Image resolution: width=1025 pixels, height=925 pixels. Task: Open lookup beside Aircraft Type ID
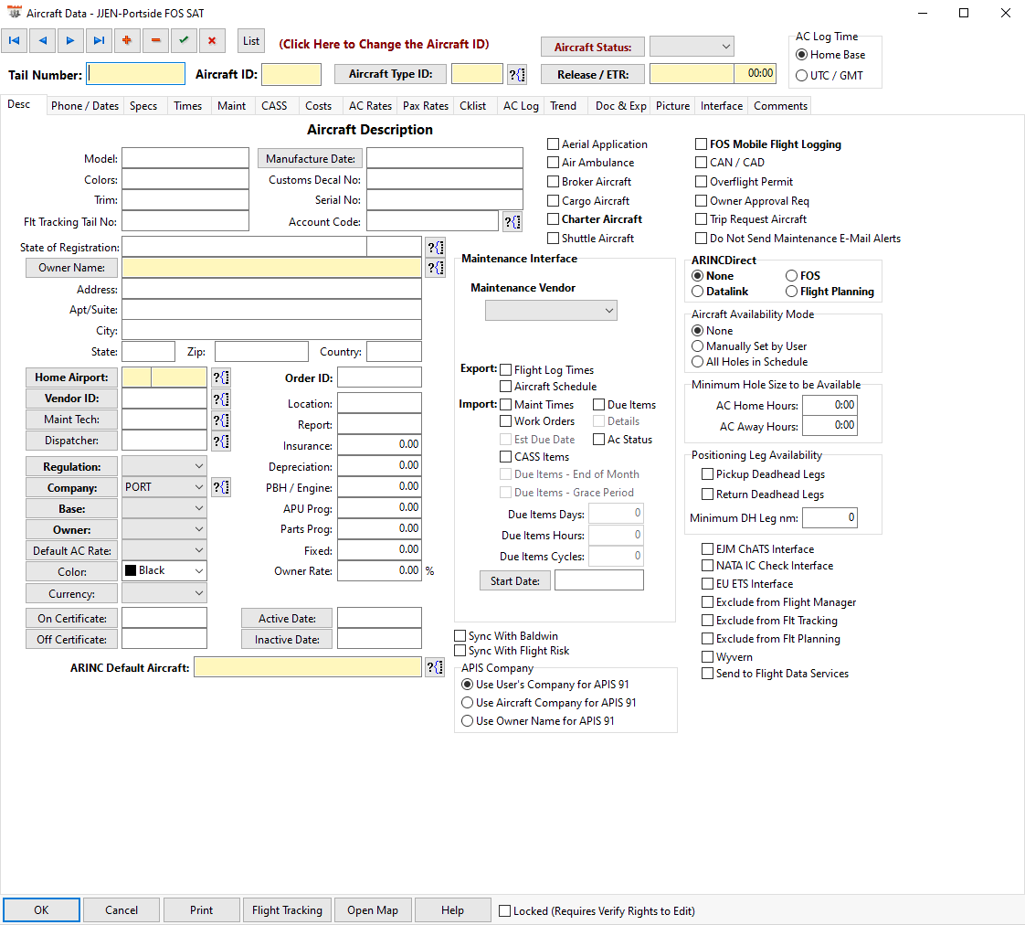point(517,75)
